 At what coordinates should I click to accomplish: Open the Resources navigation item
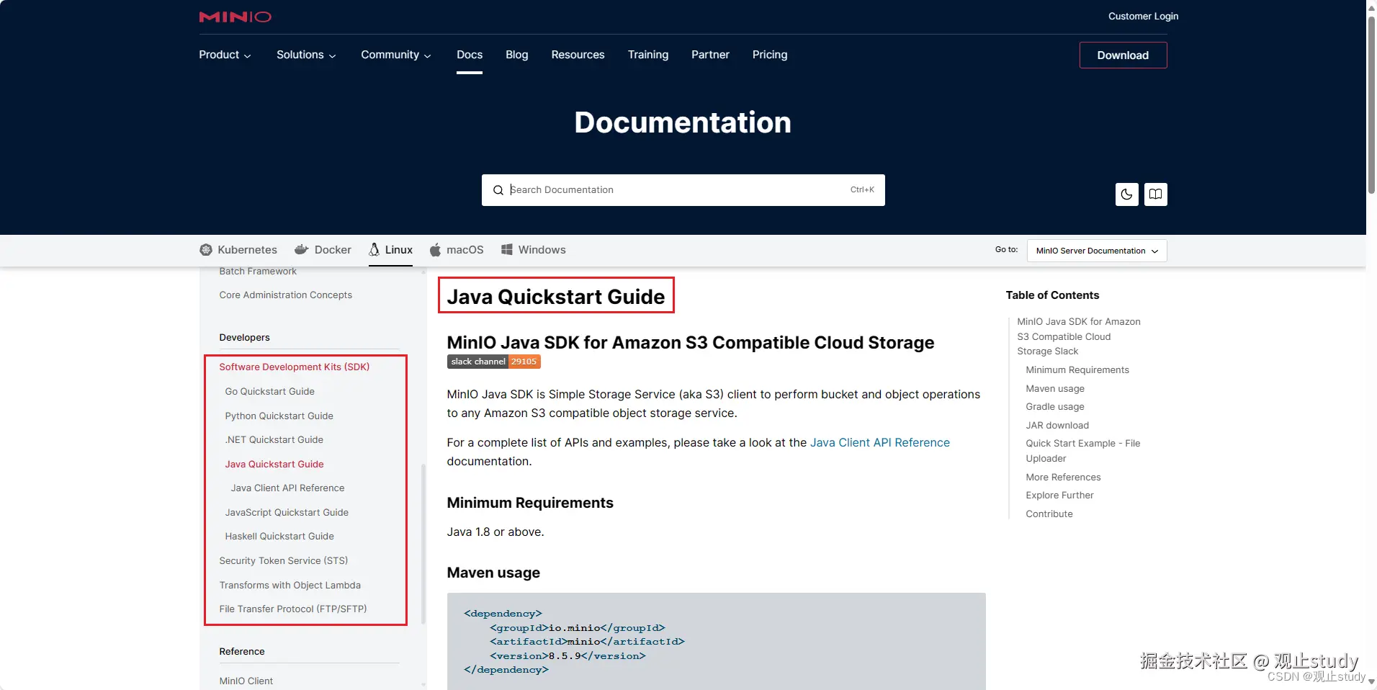578,55
